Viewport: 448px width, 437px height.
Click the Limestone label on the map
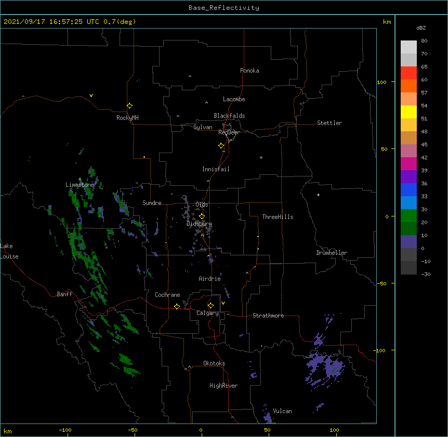pyautogui.click(x=80, y=185)
